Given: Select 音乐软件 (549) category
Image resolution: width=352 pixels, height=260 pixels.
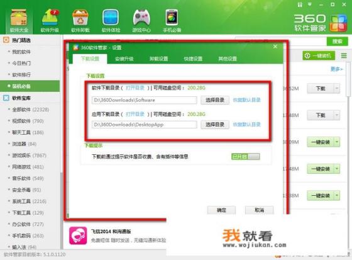Looking at the screenshot, I should (x=28, y=178).
